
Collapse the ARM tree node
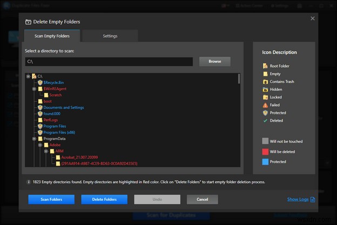click(46, 151)
